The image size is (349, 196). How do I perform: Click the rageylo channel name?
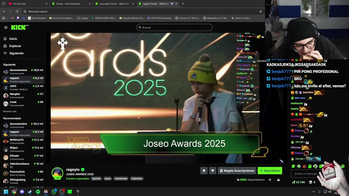(x=73, y=170)
